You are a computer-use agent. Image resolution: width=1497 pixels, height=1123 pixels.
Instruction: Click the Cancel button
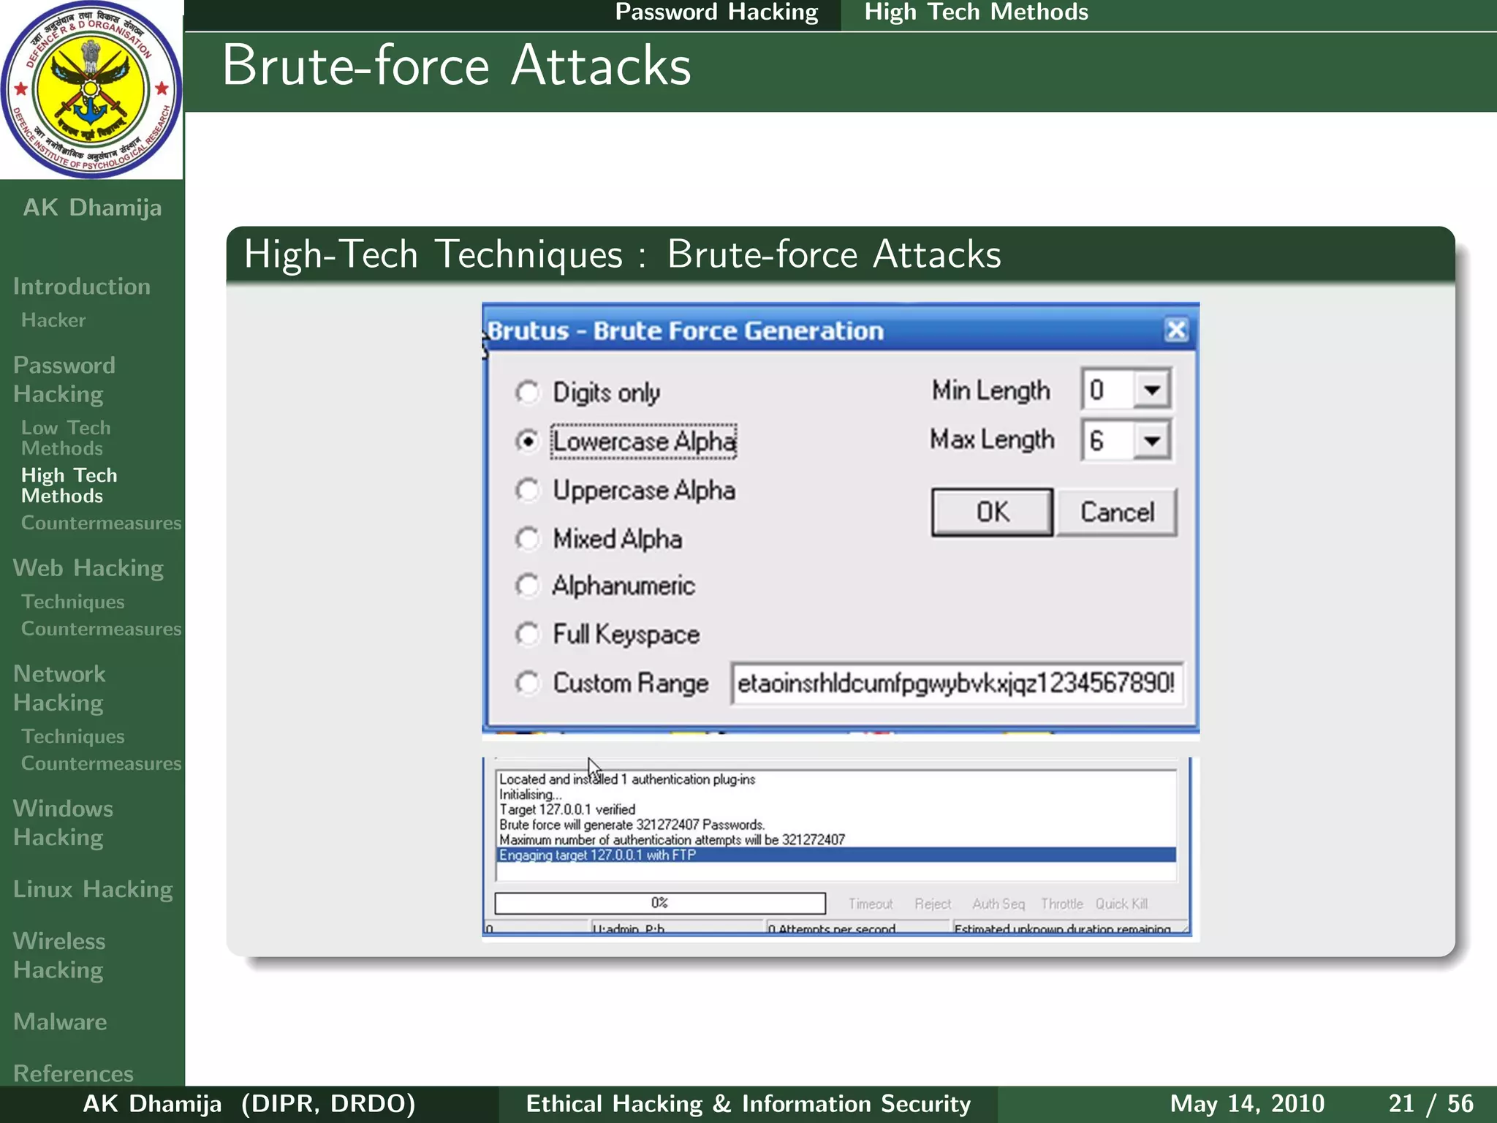1116,513
